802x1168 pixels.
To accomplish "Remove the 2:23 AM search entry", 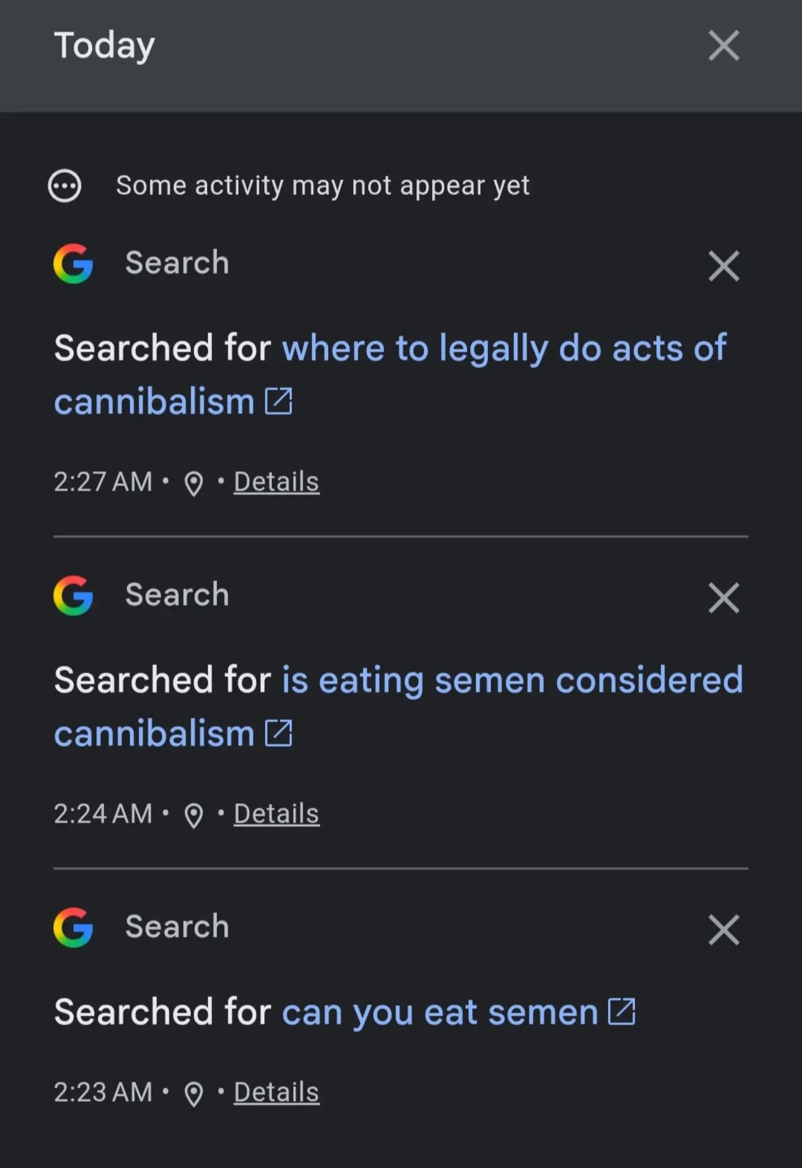I will [x=723, y=930].
